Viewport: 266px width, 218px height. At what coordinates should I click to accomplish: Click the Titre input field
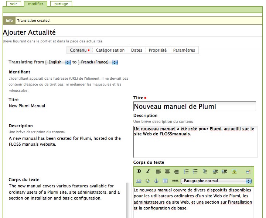pos(194,106)
